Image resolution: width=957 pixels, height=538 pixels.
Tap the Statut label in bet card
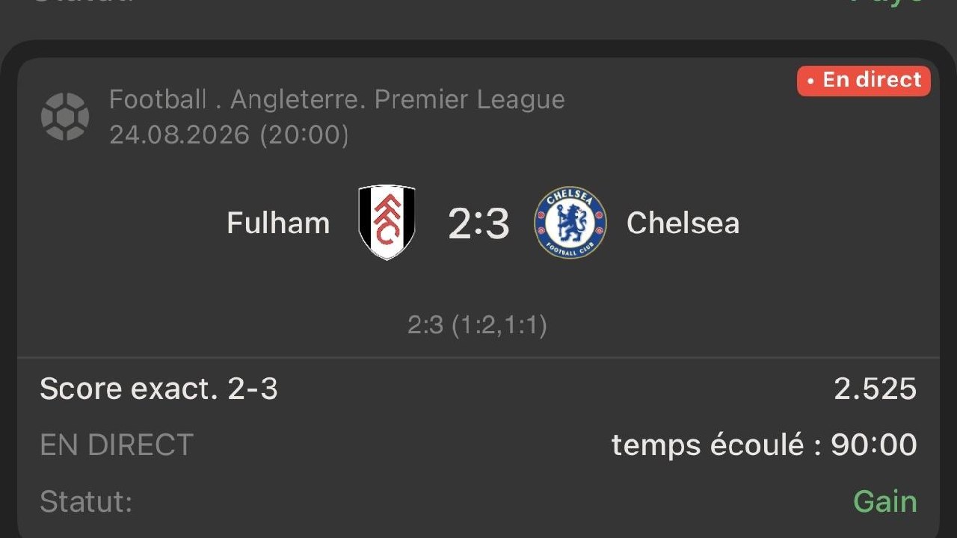click(86, 501)
